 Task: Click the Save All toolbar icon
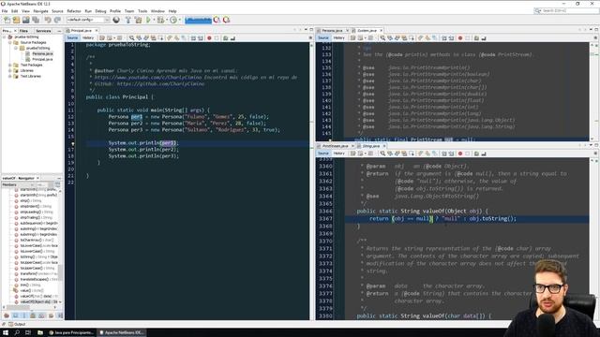36,20
